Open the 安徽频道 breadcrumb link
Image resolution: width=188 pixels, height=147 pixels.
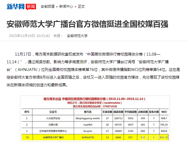(47, 6)
